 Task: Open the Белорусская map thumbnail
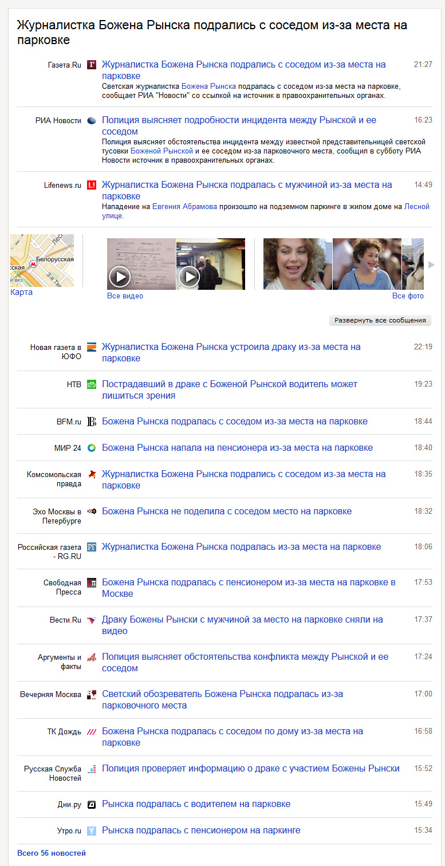[42, 260]
